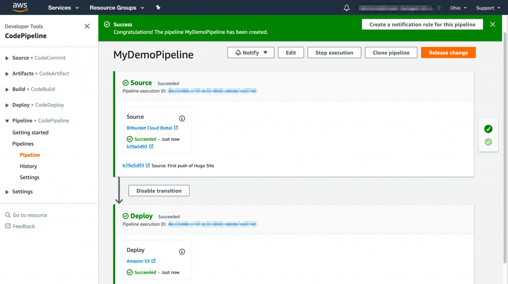Viewport: 508px width, 284px height.
Task: Click the orange Release change button
Action: [x=448, y=53]
